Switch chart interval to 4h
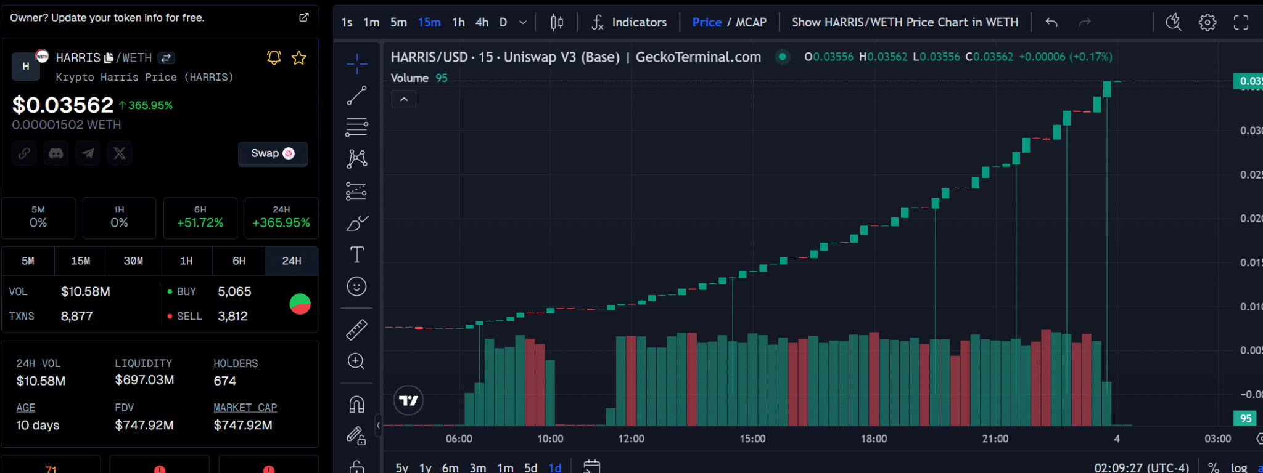The width and height of the screenshot is (1263, 473). [482, 23]
